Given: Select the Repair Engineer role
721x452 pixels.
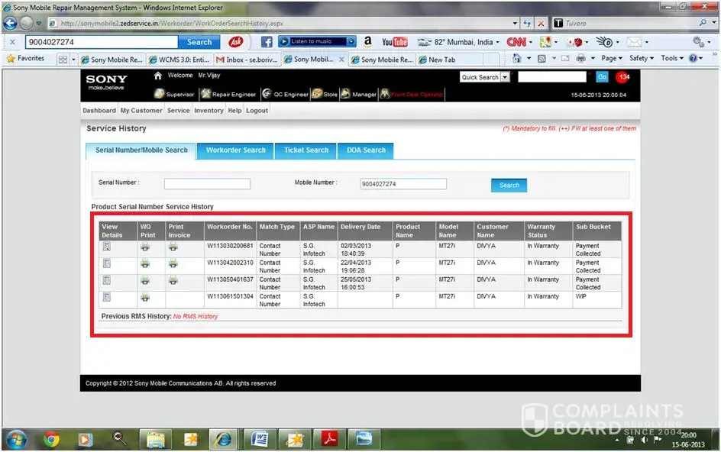Looking at the screenshot, I should 228,95.
